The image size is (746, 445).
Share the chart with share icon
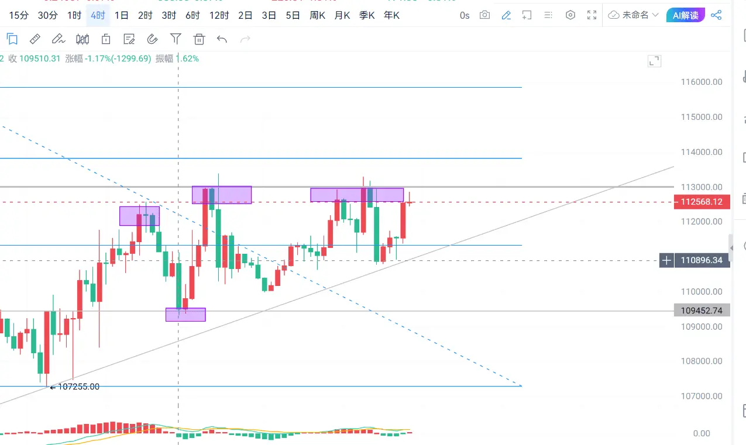(716, 15)
